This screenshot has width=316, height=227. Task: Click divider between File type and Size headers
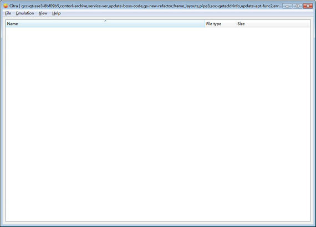[236, 24]
